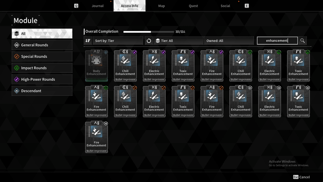Filter modules by General Rounds
This screenshot has width=323, height=182.
[x=42, y=45]
